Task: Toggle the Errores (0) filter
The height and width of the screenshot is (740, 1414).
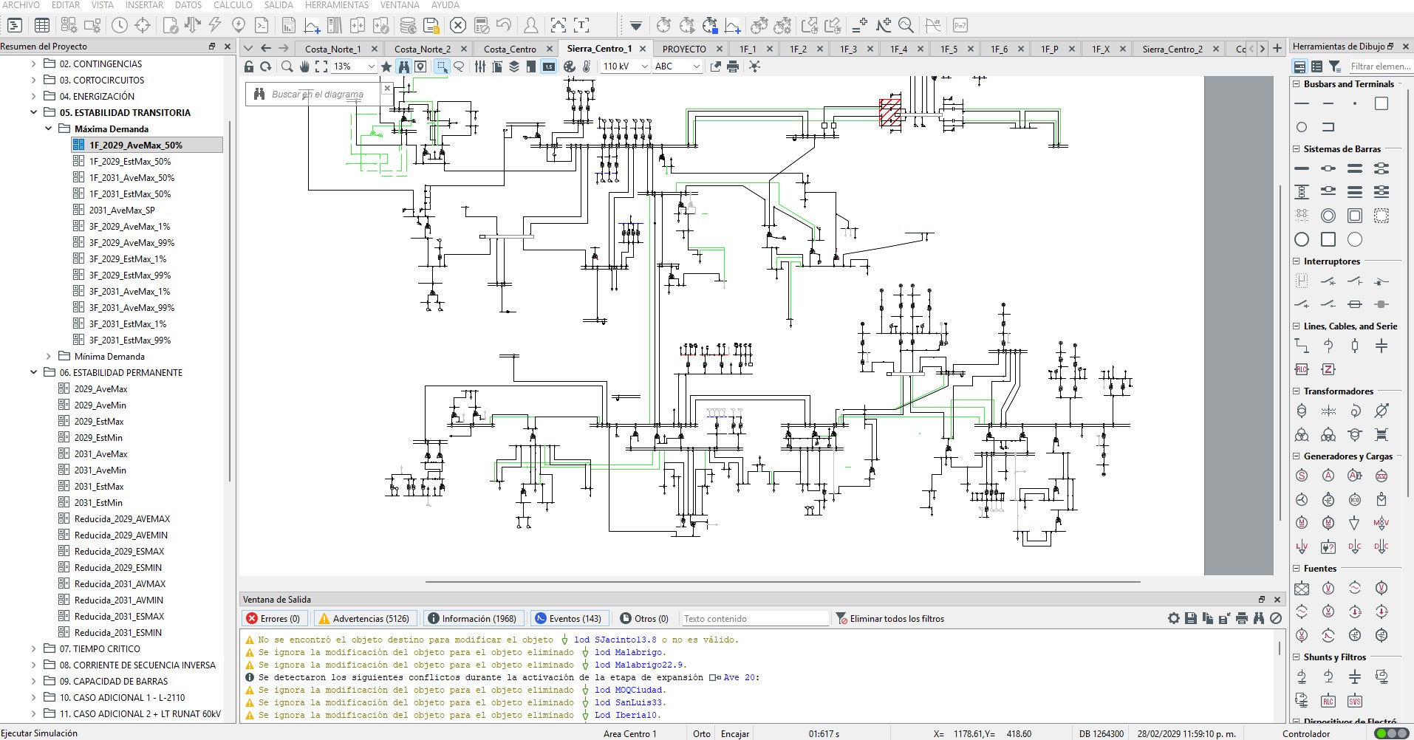Action: pyautogui.click(x=273, y=618)
